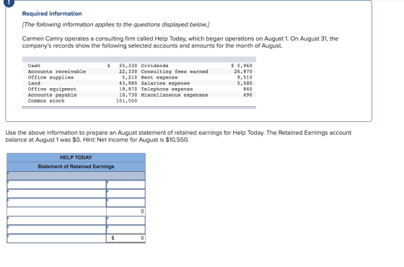The height and width of the screenshot is (267, 404).
Task: Click subtotal cell showing 0 without dollar sign
Action: (126, 211)
